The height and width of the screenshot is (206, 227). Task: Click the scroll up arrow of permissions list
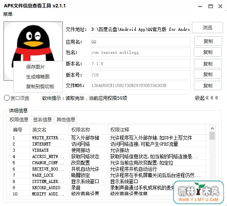click(212, 128)
